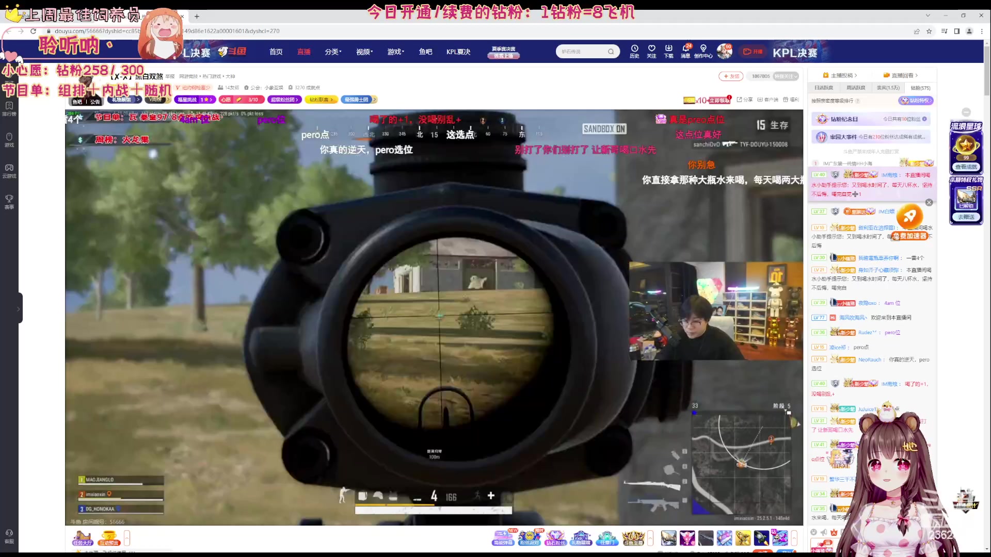Expand the gift list chevron at far right
The height and width of the screenshot is (557, 991).
click(794, 538)
